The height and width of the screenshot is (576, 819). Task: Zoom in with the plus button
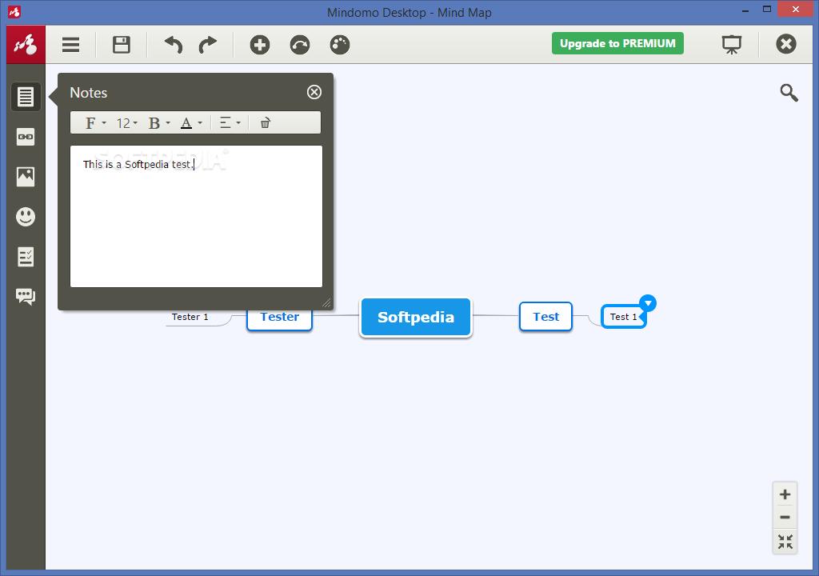785,494
